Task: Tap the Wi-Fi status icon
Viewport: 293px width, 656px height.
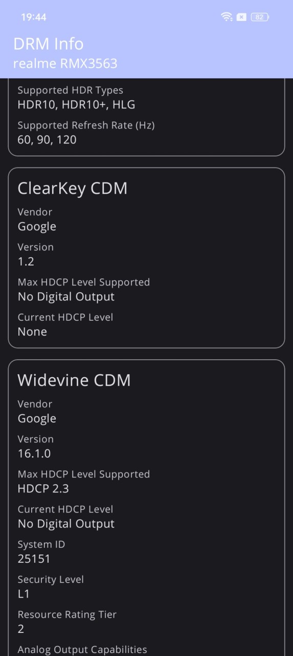Action: (227, 17)
